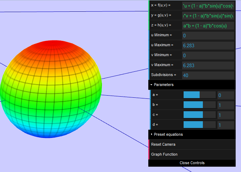Click the y = g(u,v) equation field

(207, 16)
